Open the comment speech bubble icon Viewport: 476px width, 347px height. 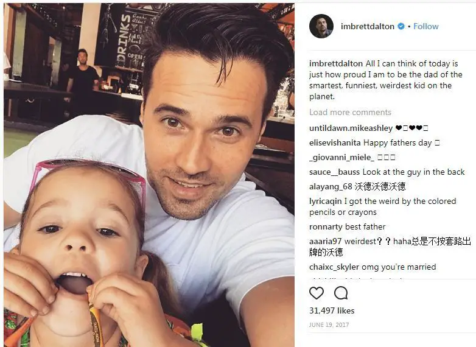[x=341, y=293]
